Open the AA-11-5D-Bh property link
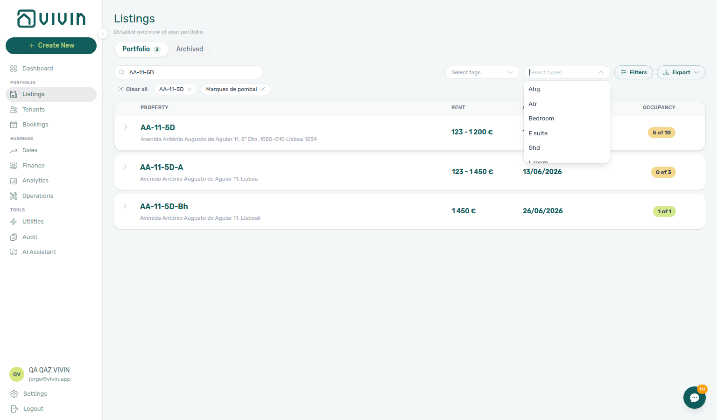The height and width of the screenshot is (420, 717). 164,206
